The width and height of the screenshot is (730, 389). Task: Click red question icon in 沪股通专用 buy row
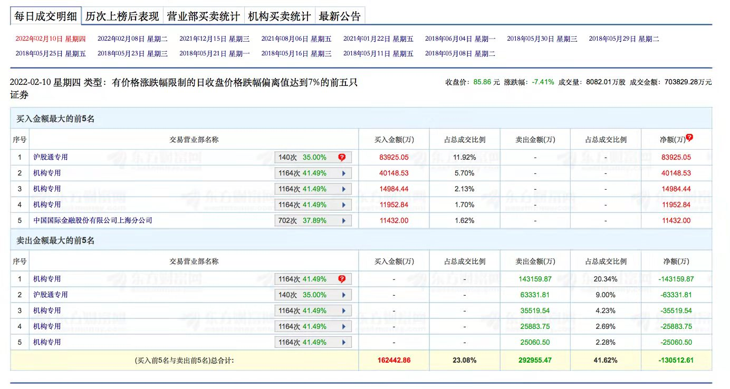point(342,157)
